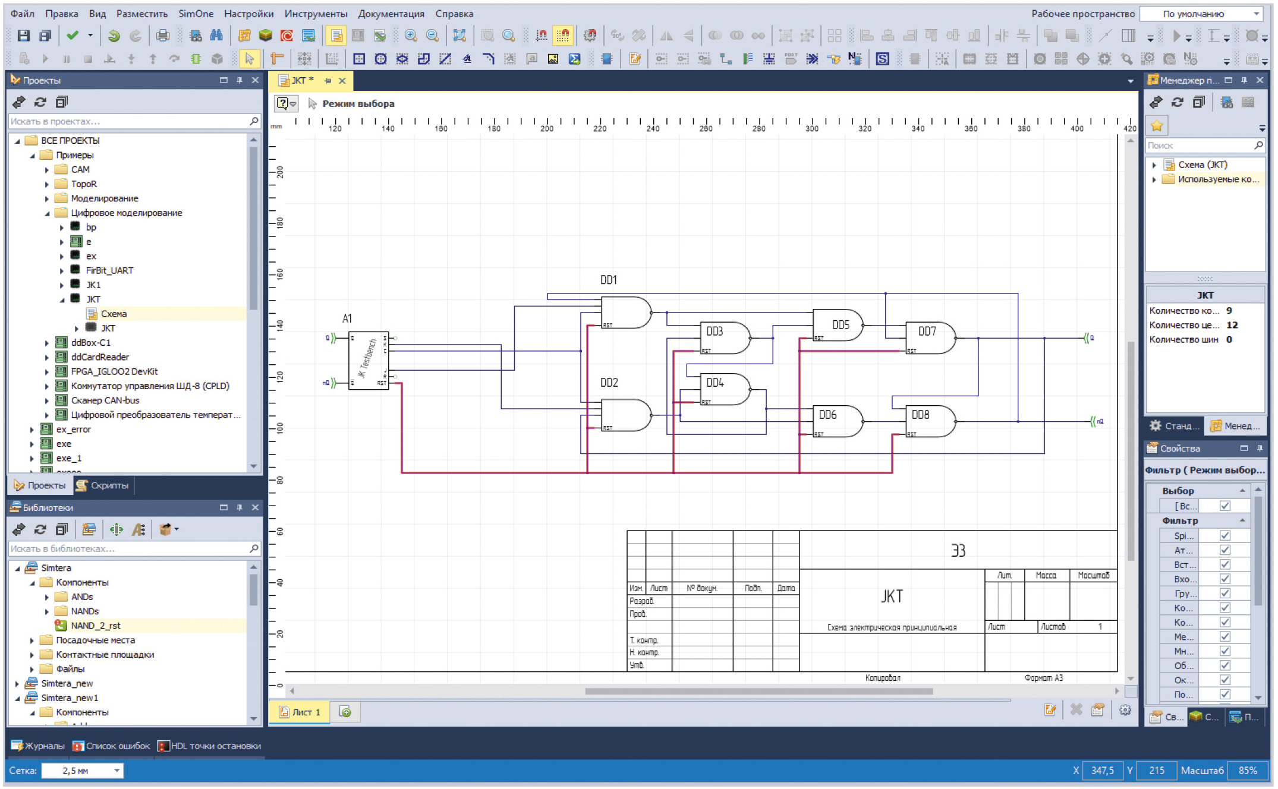Click the Print icon
The height and width of the screenshot is (789, 1278).
click(x=162, y=36)
